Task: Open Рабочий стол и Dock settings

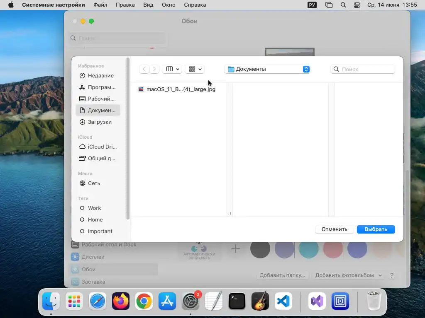Action: point(113,245)
